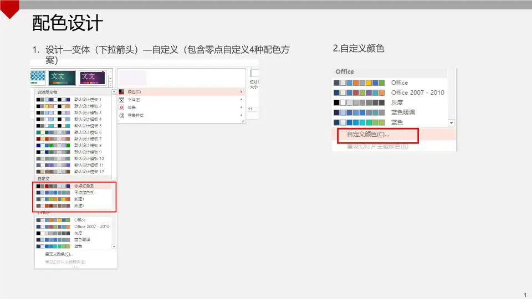Apply the 新建1 custom color scheme
The image size is (532, 299).
(73, 199)
